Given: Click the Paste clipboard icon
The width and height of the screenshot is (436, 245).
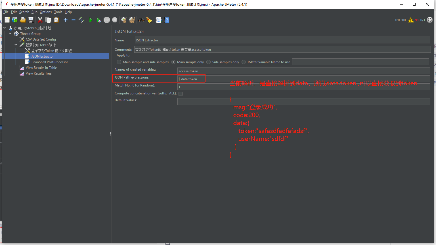Looking at the screenshot, I should click(56, 20).
